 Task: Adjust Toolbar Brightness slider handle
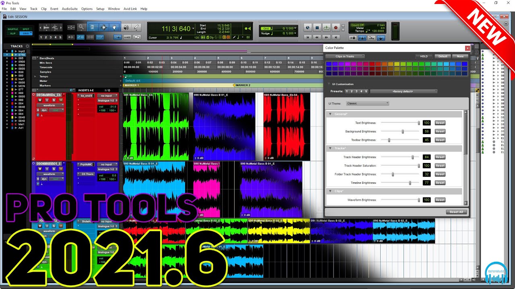click(x=389, y=140)
